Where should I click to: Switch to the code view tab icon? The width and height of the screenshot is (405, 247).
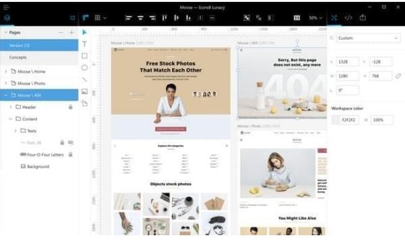coord(348,18)
